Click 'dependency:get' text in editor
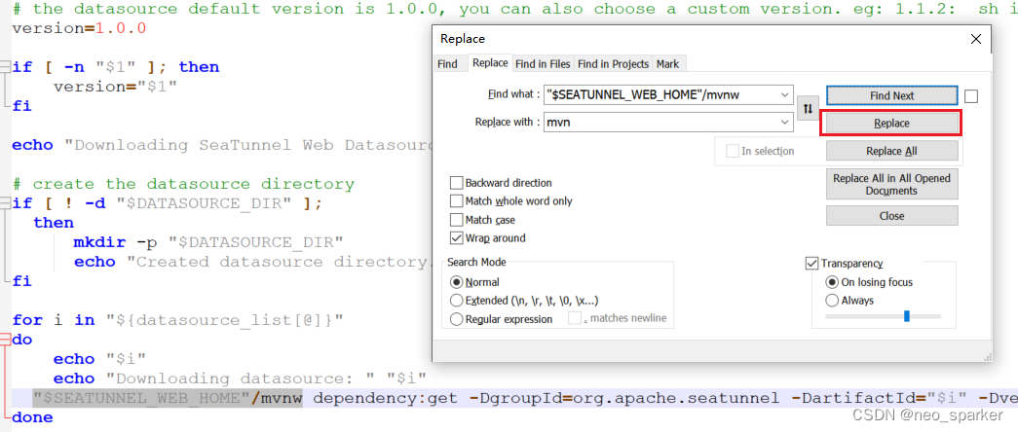Viewport: 1018px width, 432px height. point(386,398)
